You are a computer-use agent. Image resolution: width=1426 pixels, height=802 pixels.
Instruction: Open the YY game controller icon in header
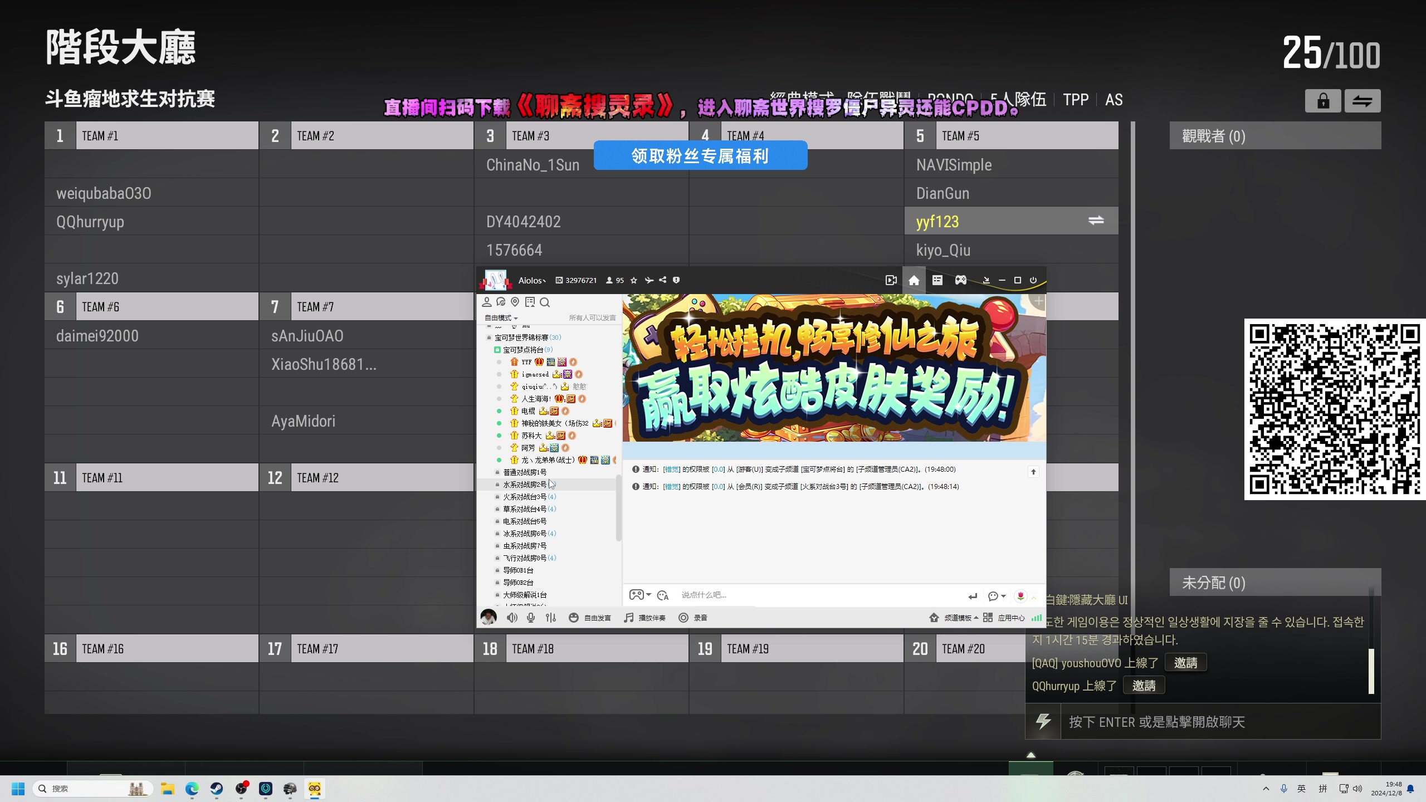coord(961,280)
